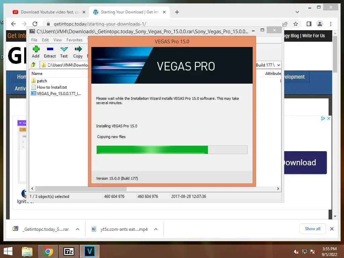Select the VEGAS_Pro_15.0.0.177 installer file
Image resolution: width=344 pixels, height=258 pixels.
[x=56, y=94]
